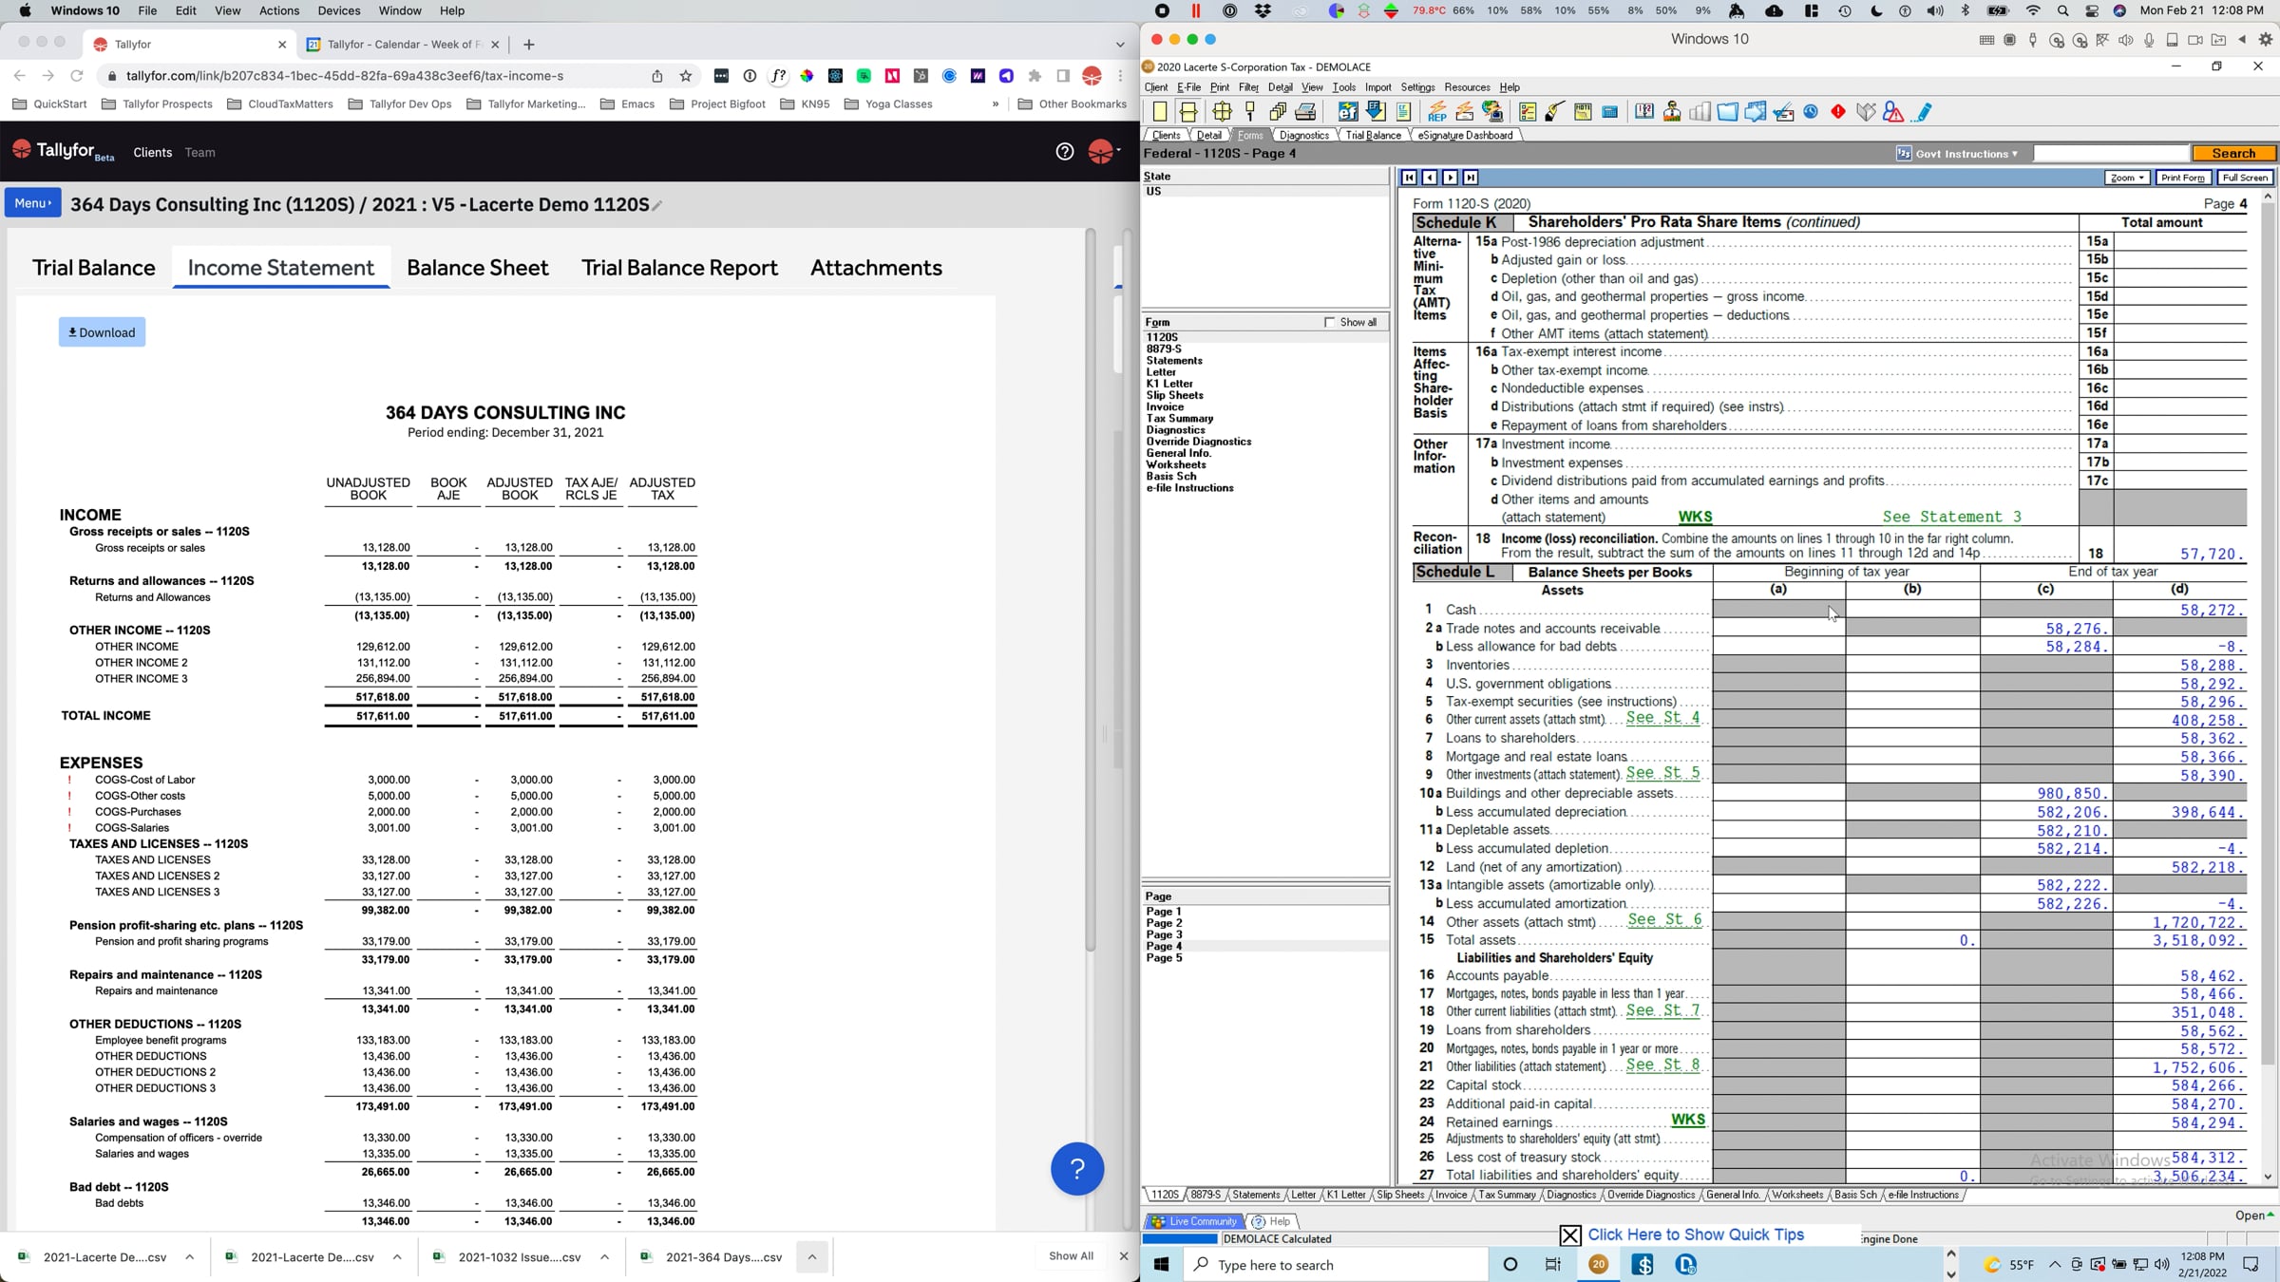The image size is (2280, 1282).
Task: Open Task View on the Windows taskbar
Action: [1553, 1264]
